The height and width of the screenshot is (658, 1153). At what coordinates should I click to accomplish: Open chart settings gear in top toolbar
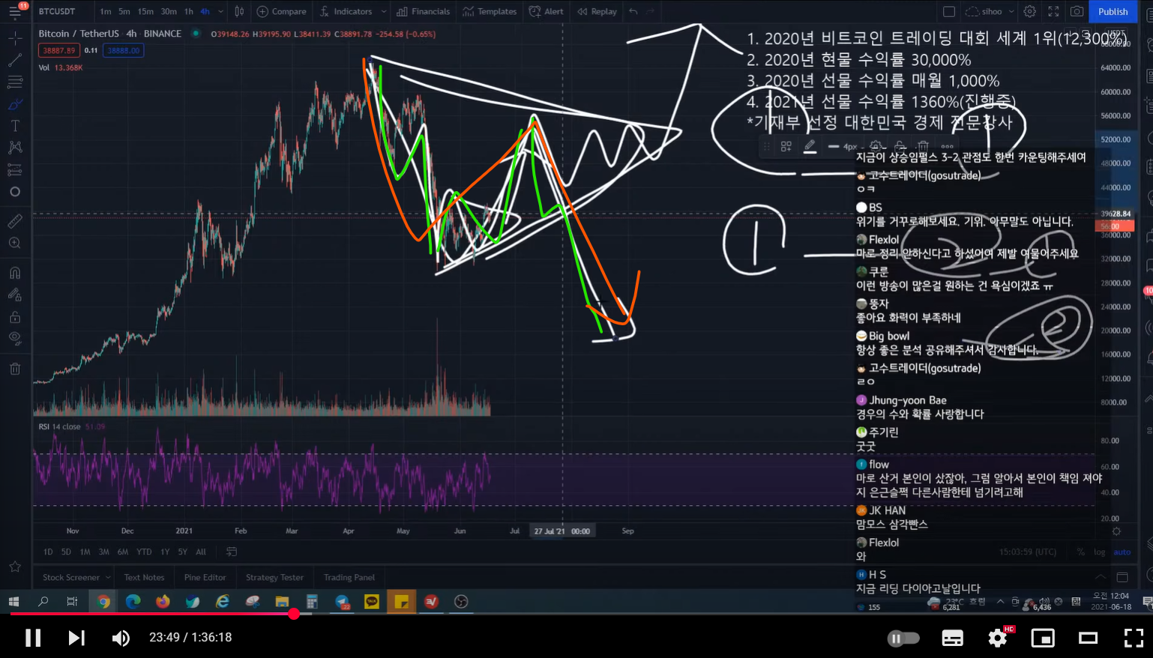[1030, 11]
